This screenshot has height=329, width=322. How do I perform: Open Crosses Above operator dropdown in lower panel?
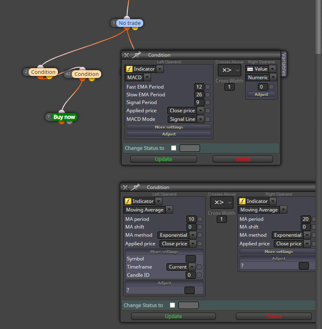(222, 202)
